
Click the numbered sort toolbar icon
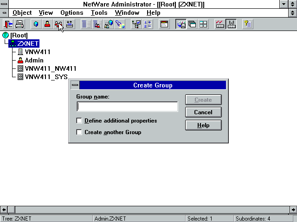[x=148, y=24]
